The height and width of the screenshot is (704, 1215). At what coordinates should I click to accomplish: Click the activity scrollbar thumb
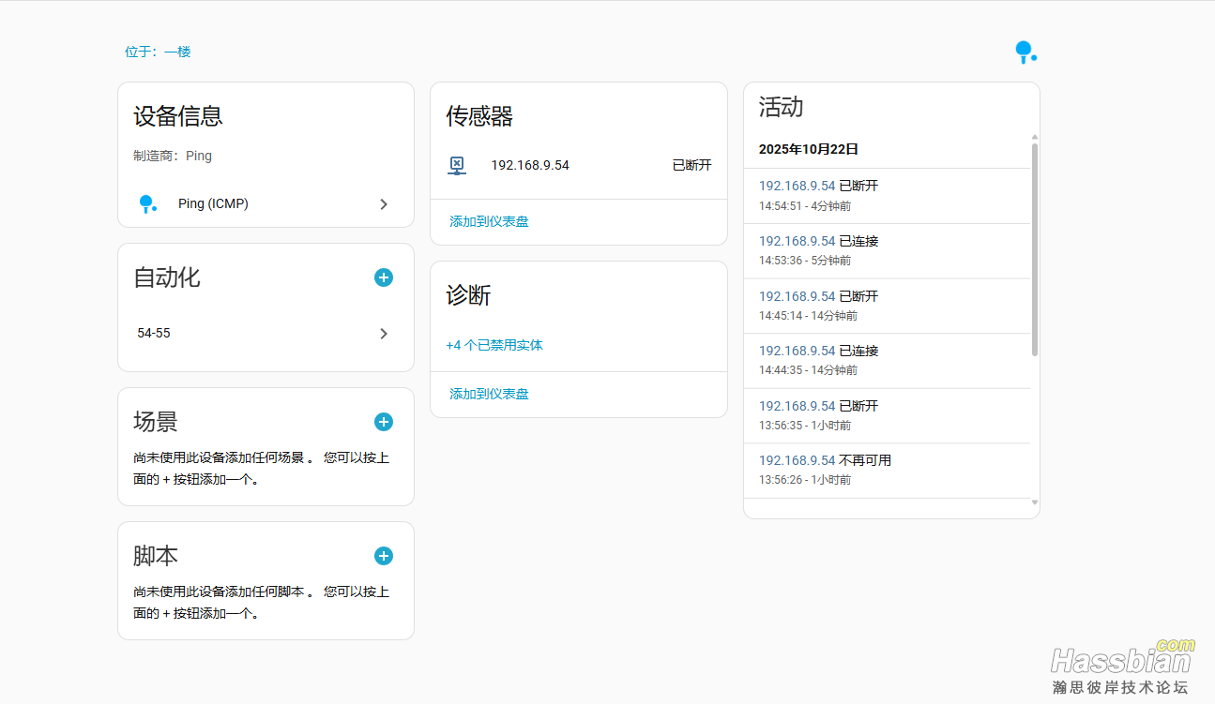pos(1035,248)
